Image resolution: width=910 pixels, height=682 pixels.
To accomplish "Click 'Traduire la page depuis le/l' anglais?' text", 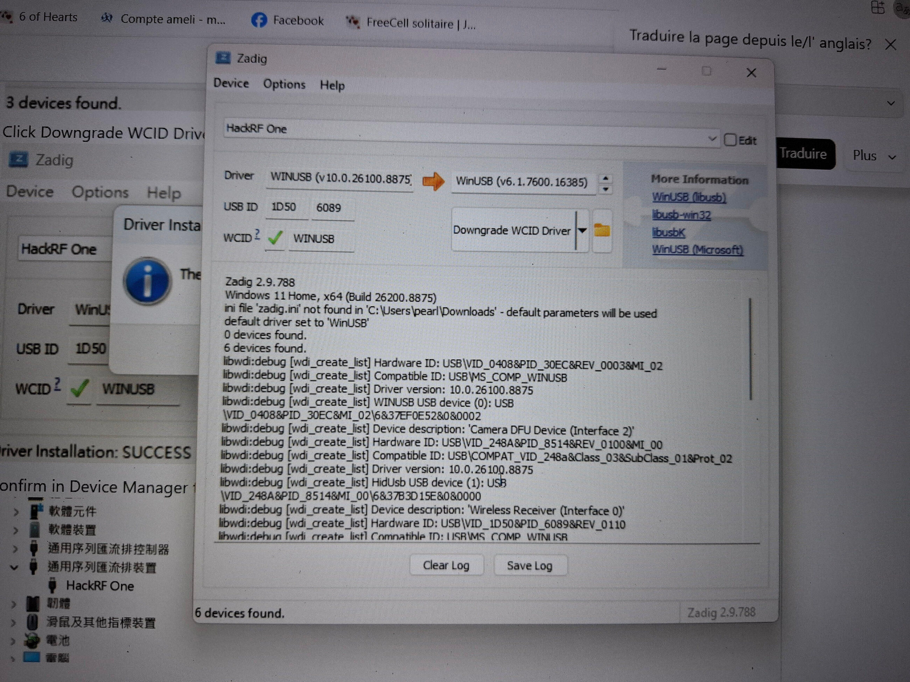I will click(750, 40).
